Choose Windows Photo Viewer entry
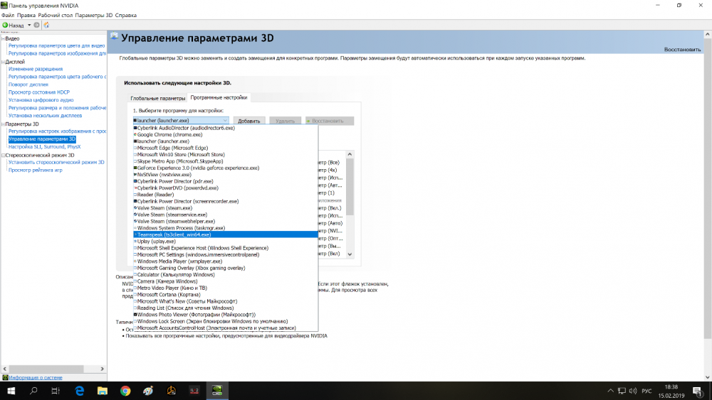 coord(226,314)
